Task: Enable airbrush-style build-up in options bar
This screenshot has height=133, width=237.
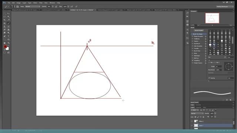Action: [72, 7]
